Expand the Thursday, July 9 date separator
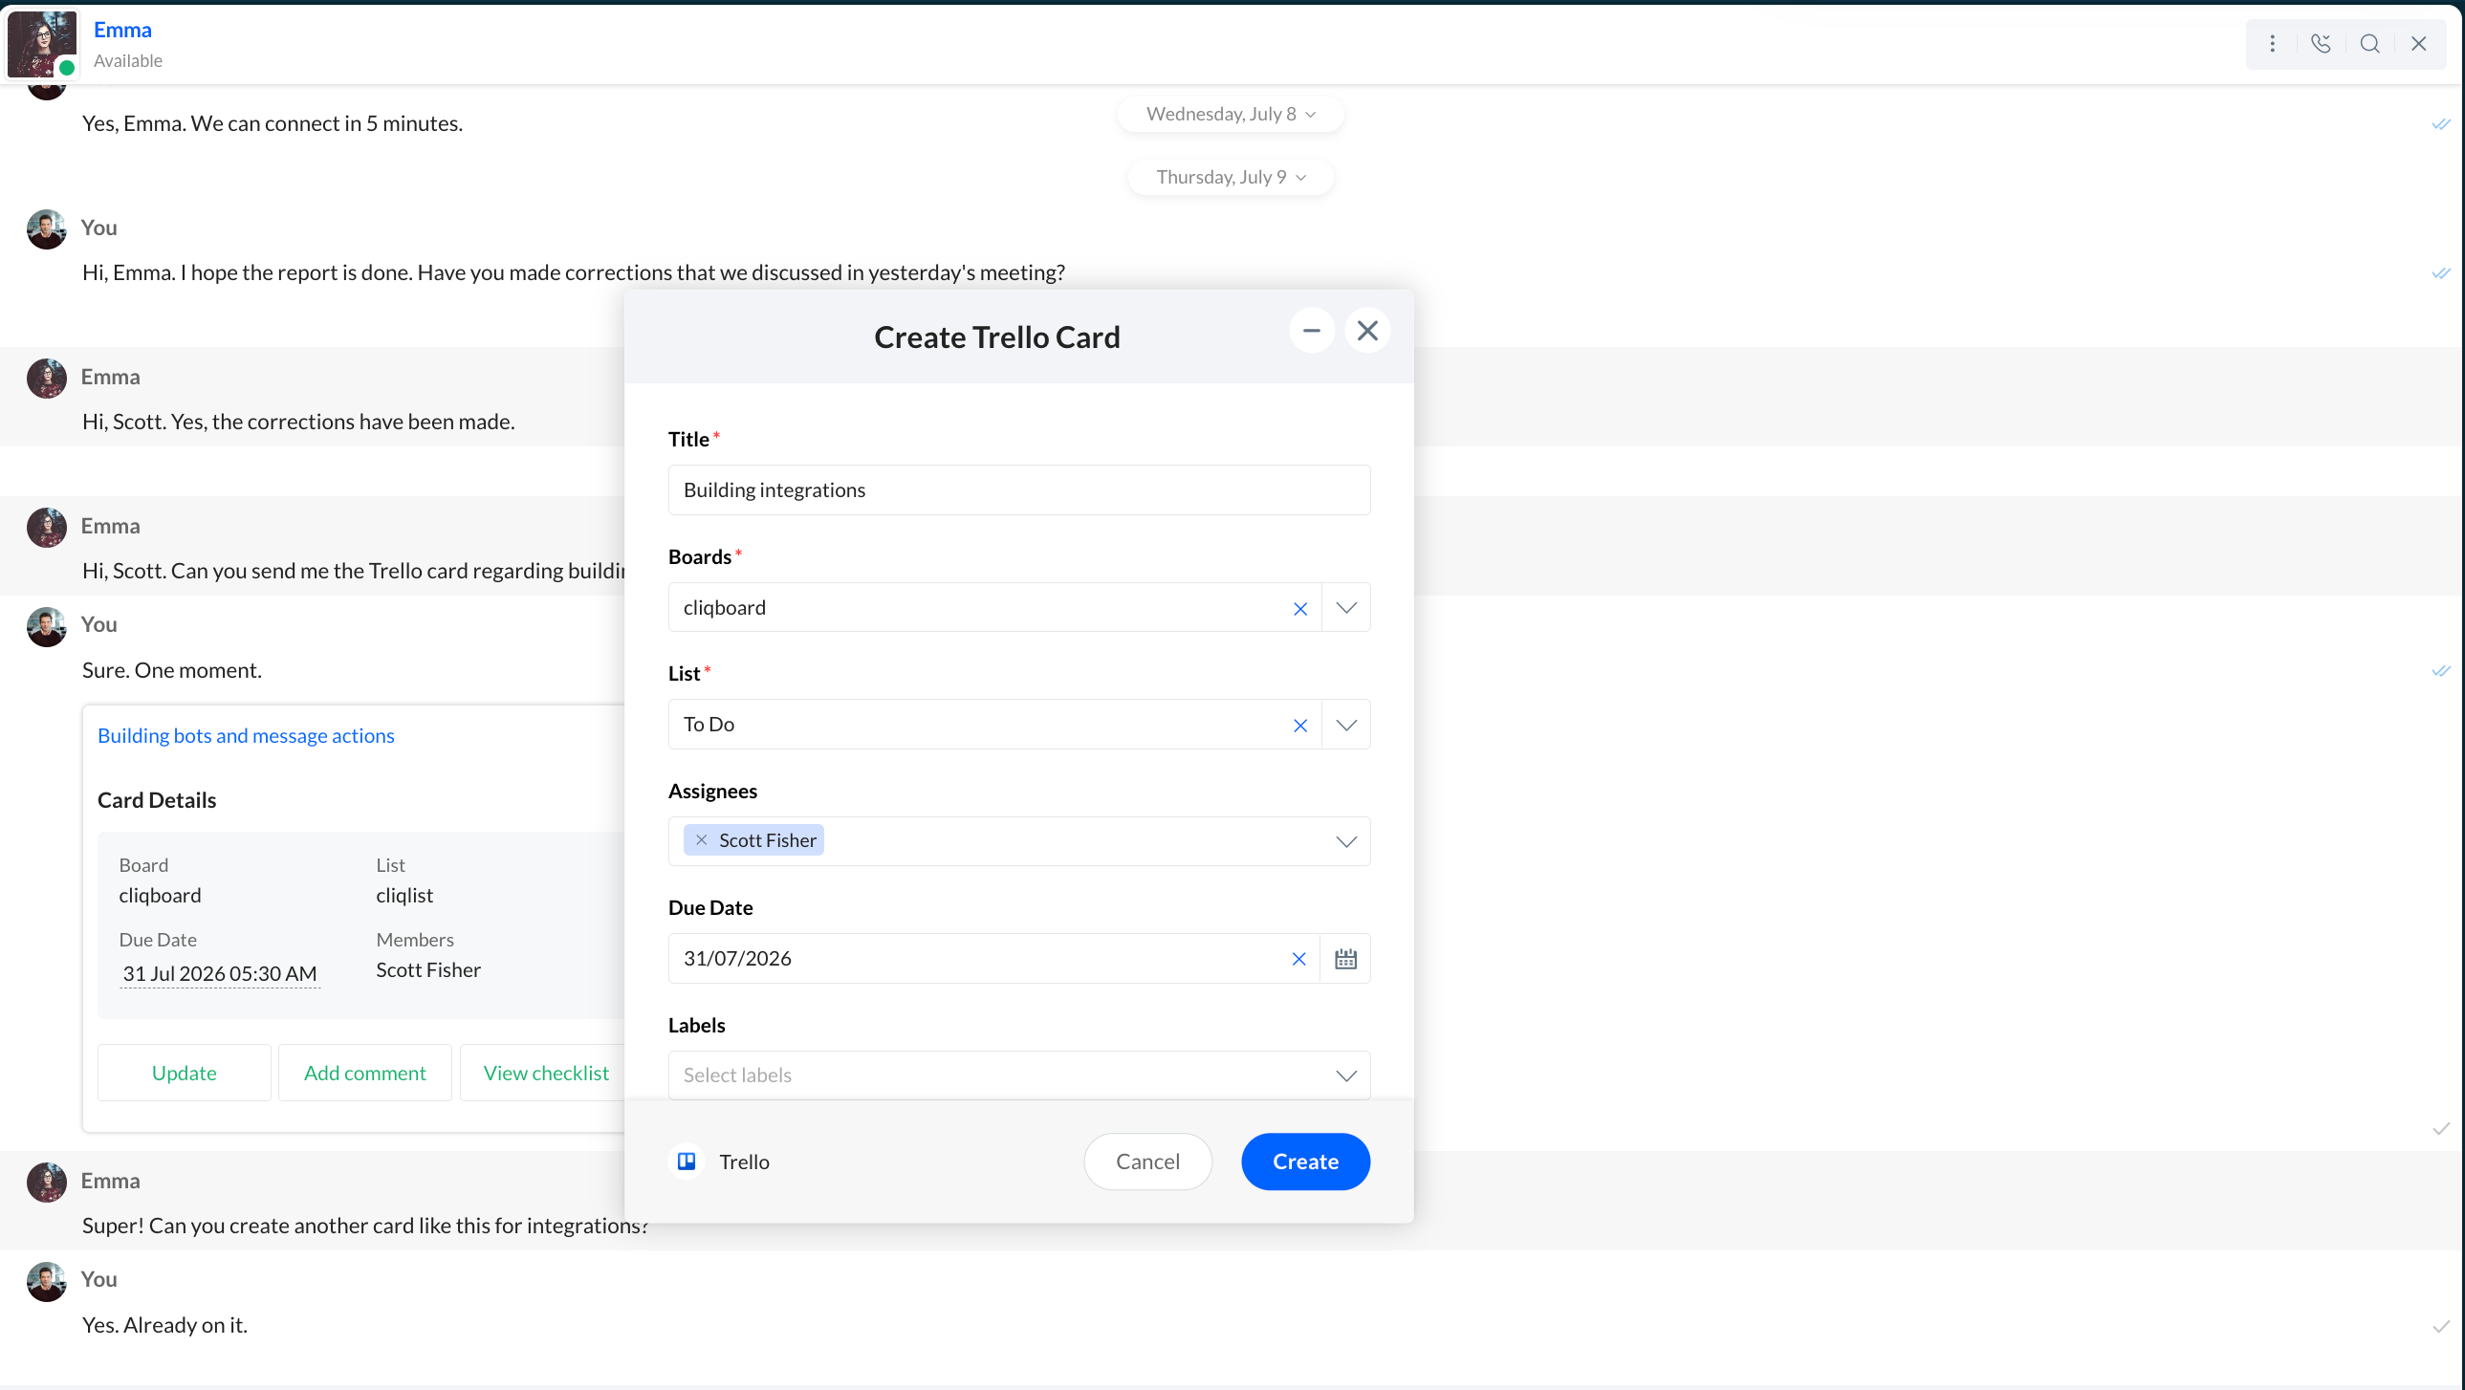This screenshot has height=1390, width=2465. pos(1231,177)
